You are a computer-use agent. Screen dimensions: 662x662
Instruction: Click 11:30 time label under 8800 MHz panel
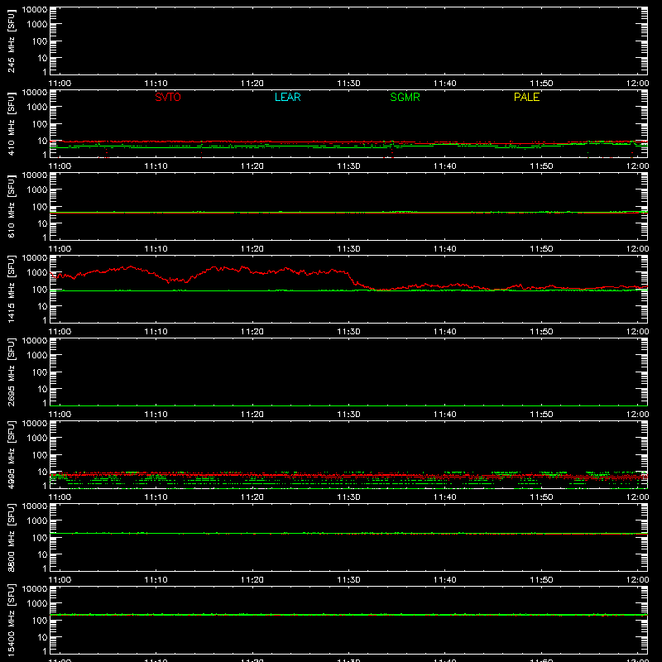[x=348, y=580]
